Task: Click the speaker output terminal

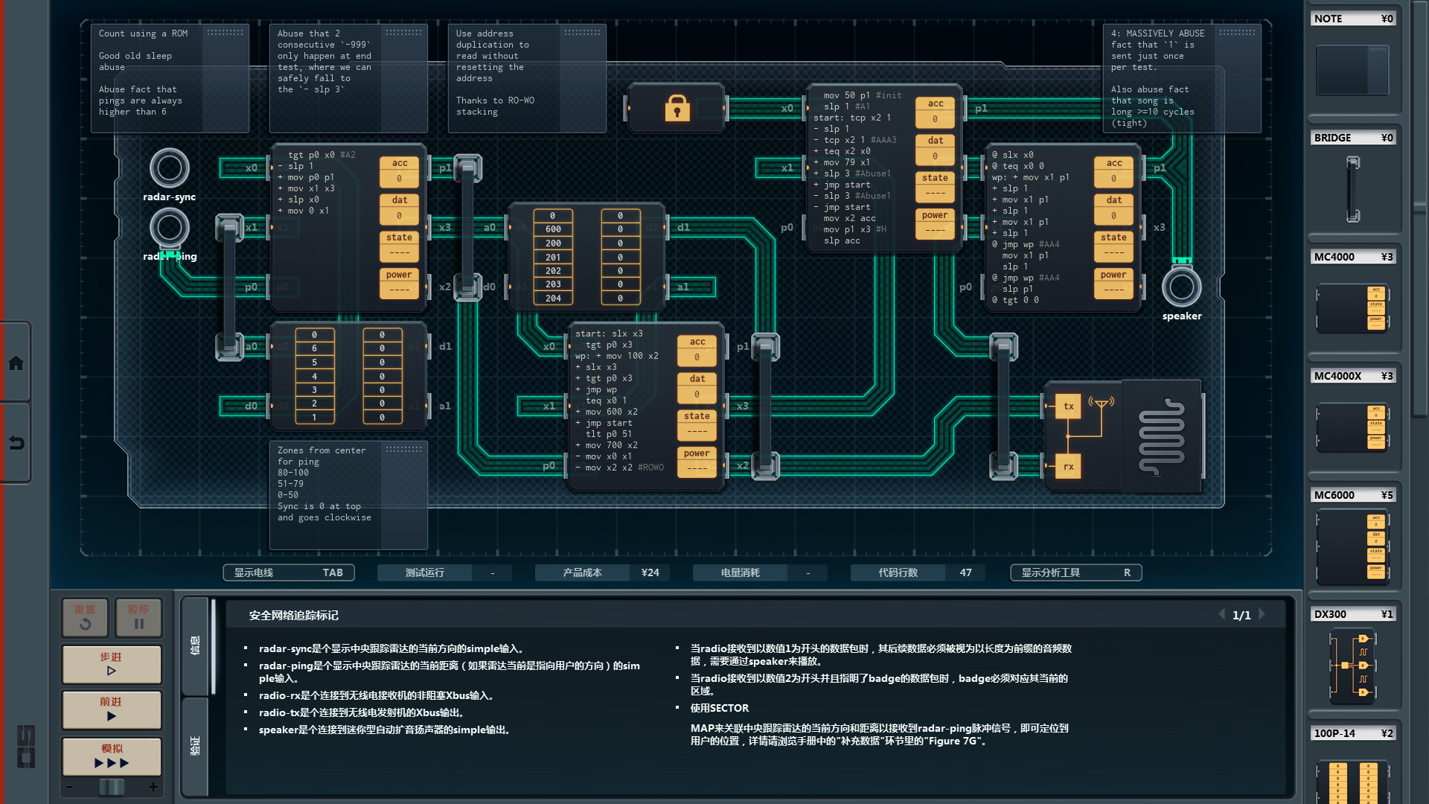Action: pos(1181,287)
